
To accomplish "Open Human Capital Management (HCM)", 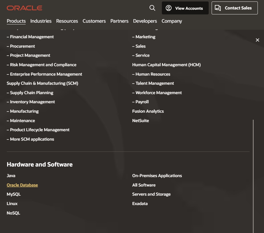I will click(167, 65).
